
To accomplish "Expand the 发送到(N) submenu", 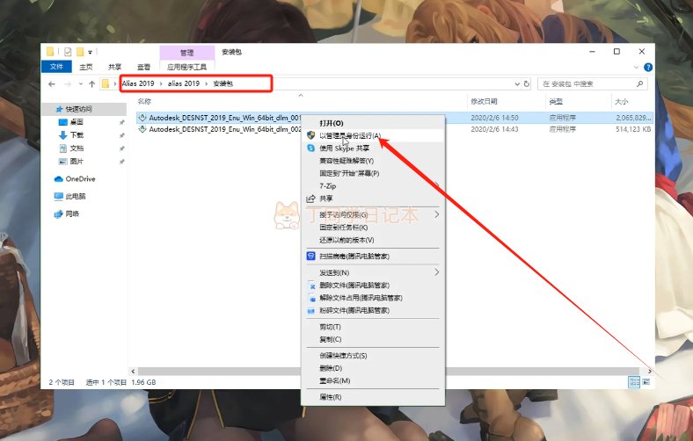I will coord(374,272).
